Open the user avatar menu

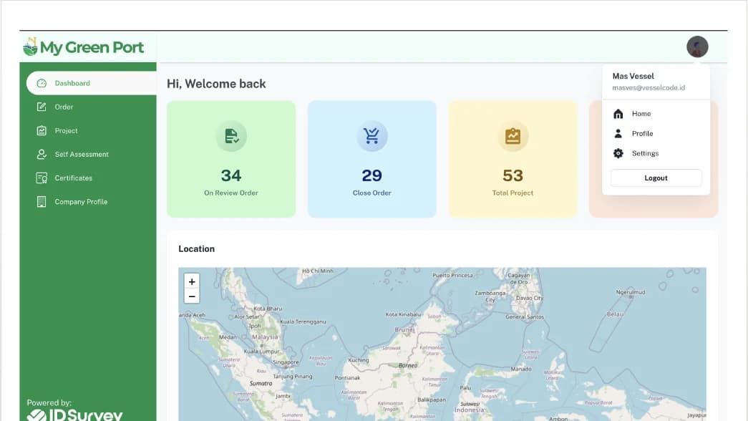point(697,47)
